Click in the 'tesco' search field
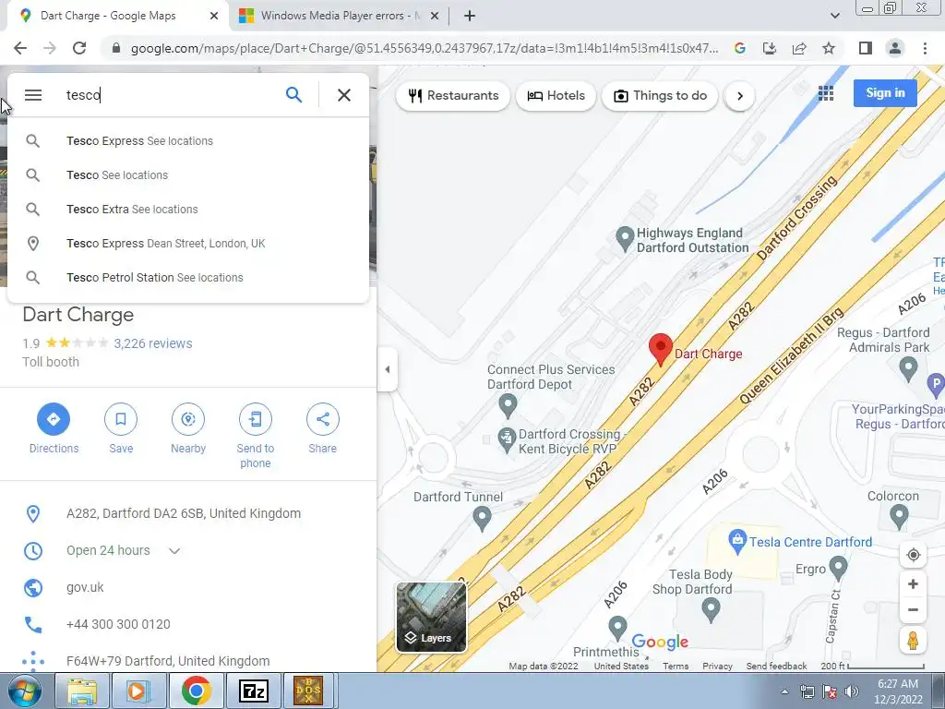945x709 pixels. 169,95
